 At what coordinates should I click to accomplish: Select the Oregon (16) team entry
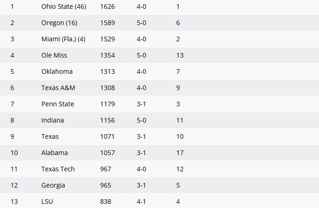coord(58,23)
